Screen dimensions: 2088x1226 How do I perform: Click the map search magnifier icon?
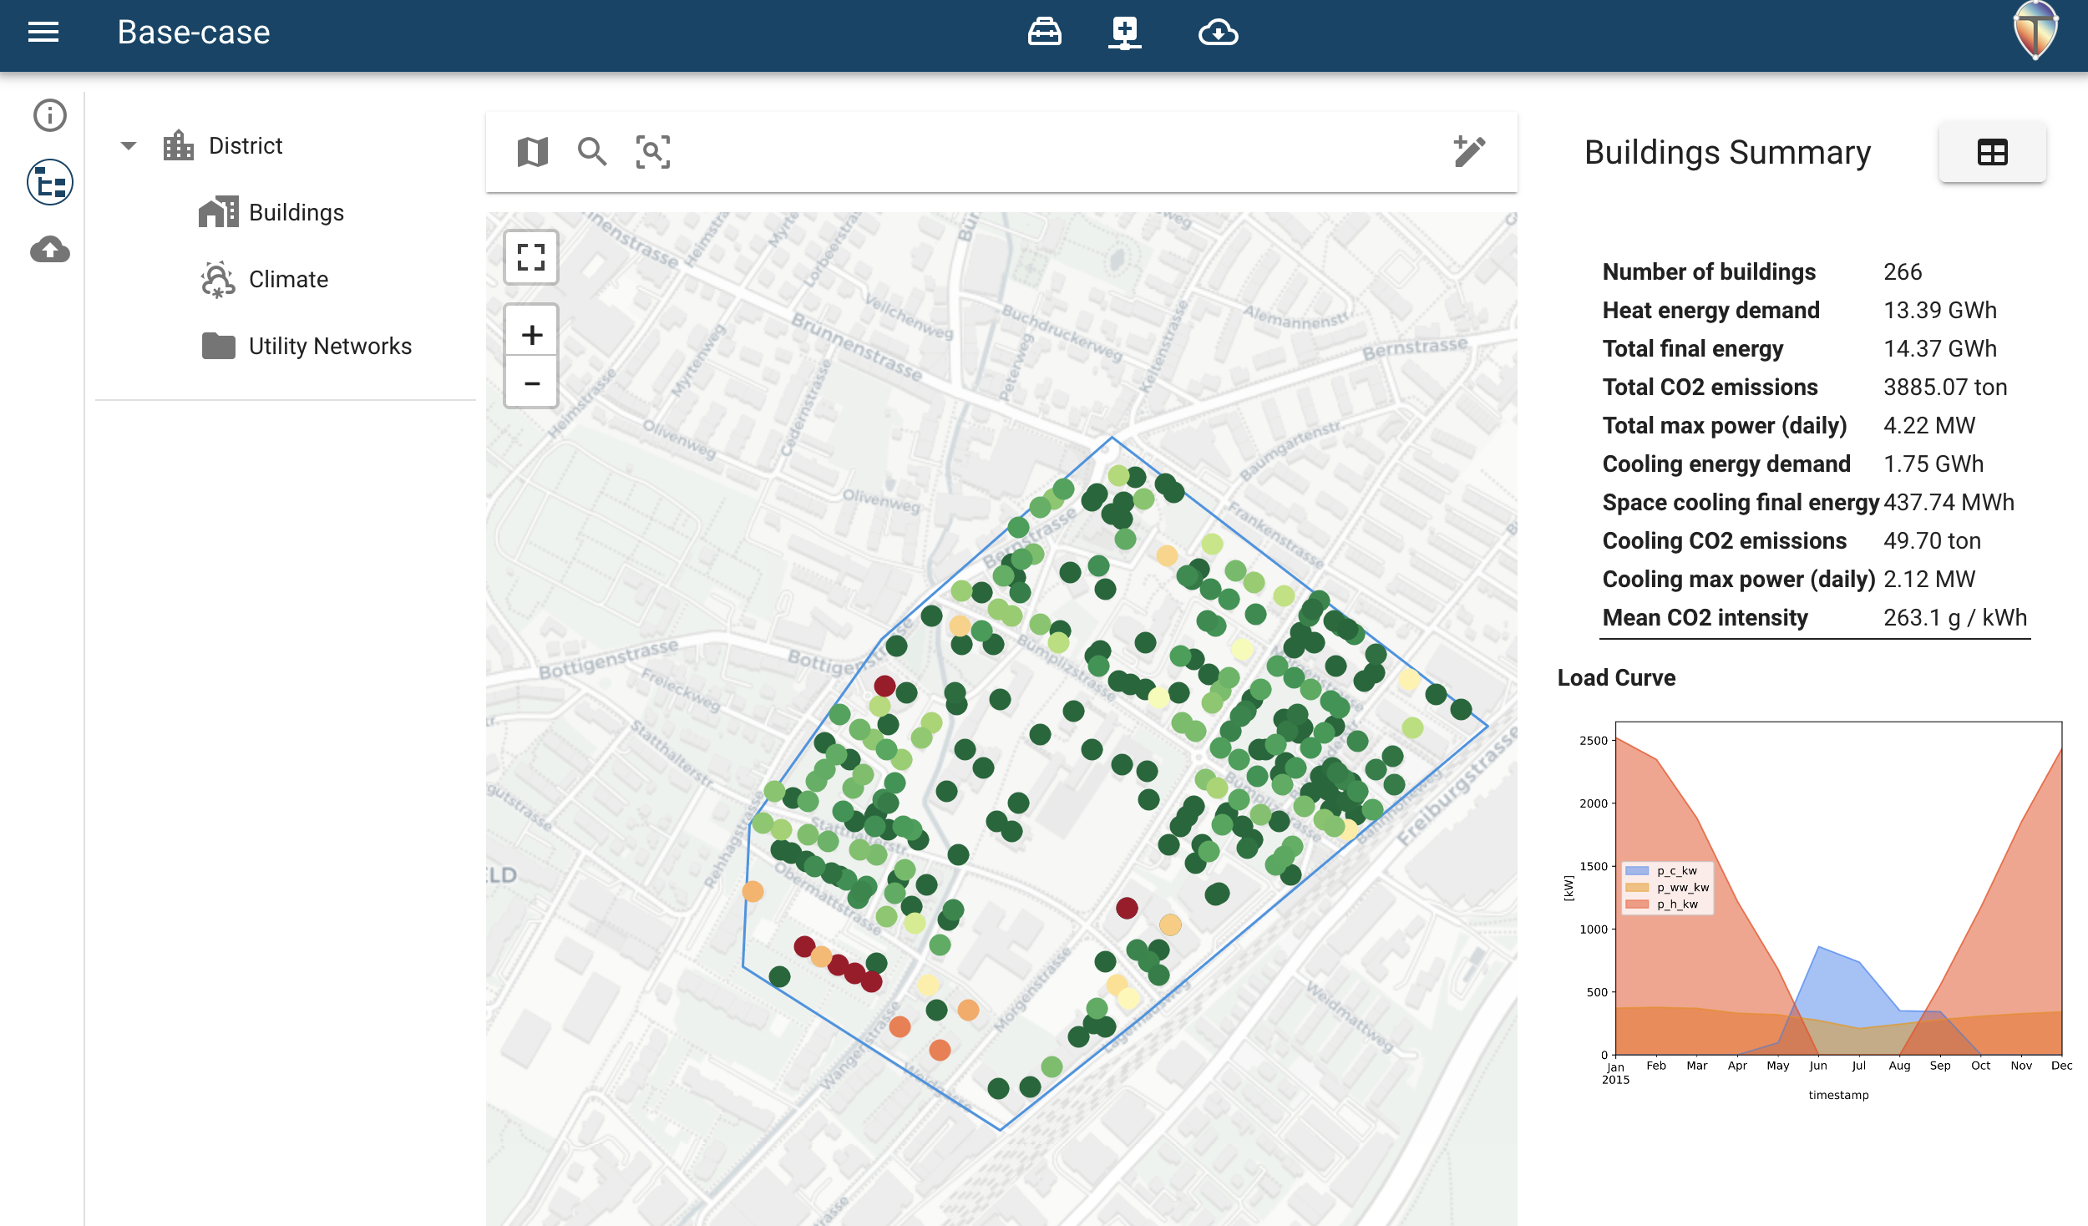coord(592,152)
